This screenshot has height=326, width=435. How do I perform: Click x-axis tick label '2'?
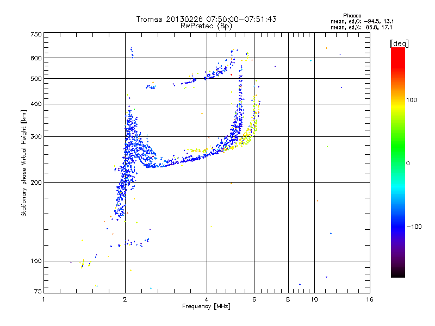(x=125, y=299)
